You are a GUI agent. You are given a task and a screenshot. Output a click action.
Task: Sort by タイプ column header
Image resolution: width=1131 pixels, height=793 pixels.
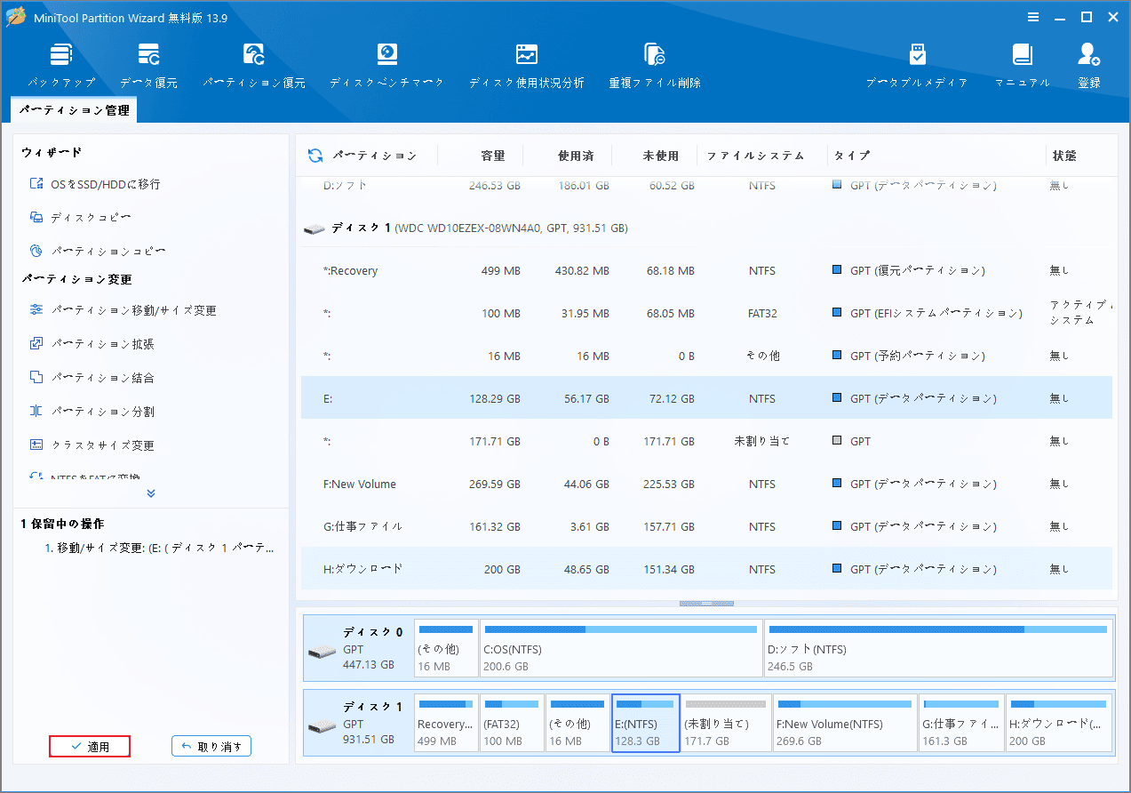[852, 156]
